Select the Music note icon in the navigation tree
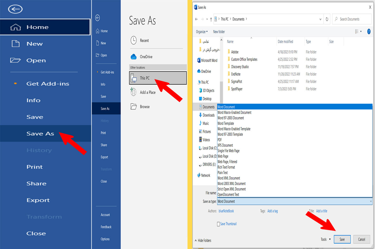This screenshot has width=375, height=249. [x=200, y=123]
